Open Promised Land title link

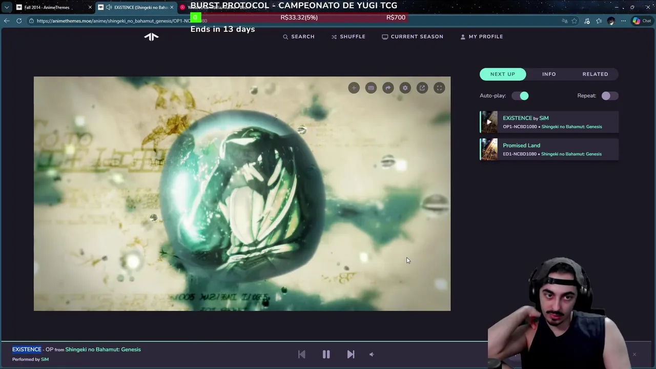point(521,146)
